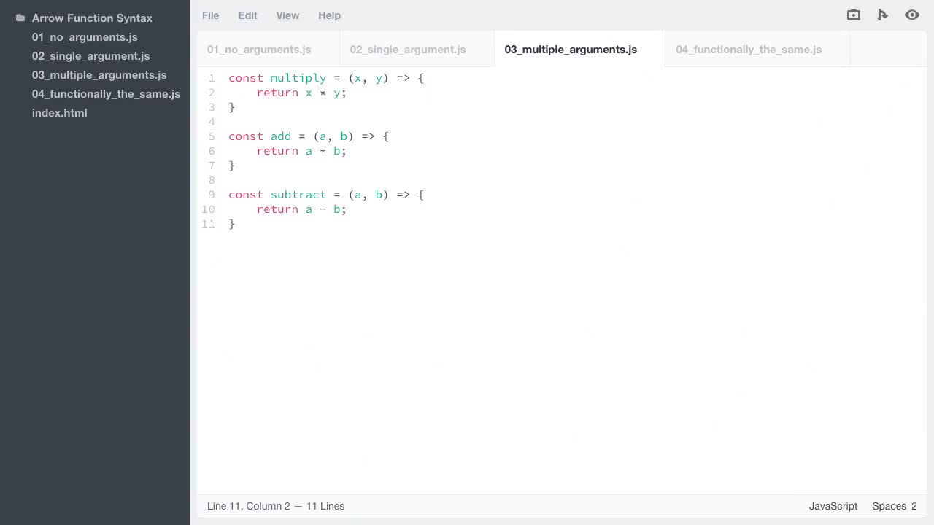
Task: Open the File menu
Action: coord(210,15)
